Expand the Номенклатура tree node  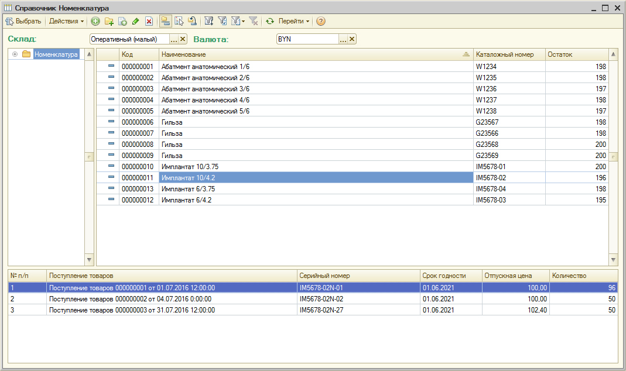click(15, 54)
